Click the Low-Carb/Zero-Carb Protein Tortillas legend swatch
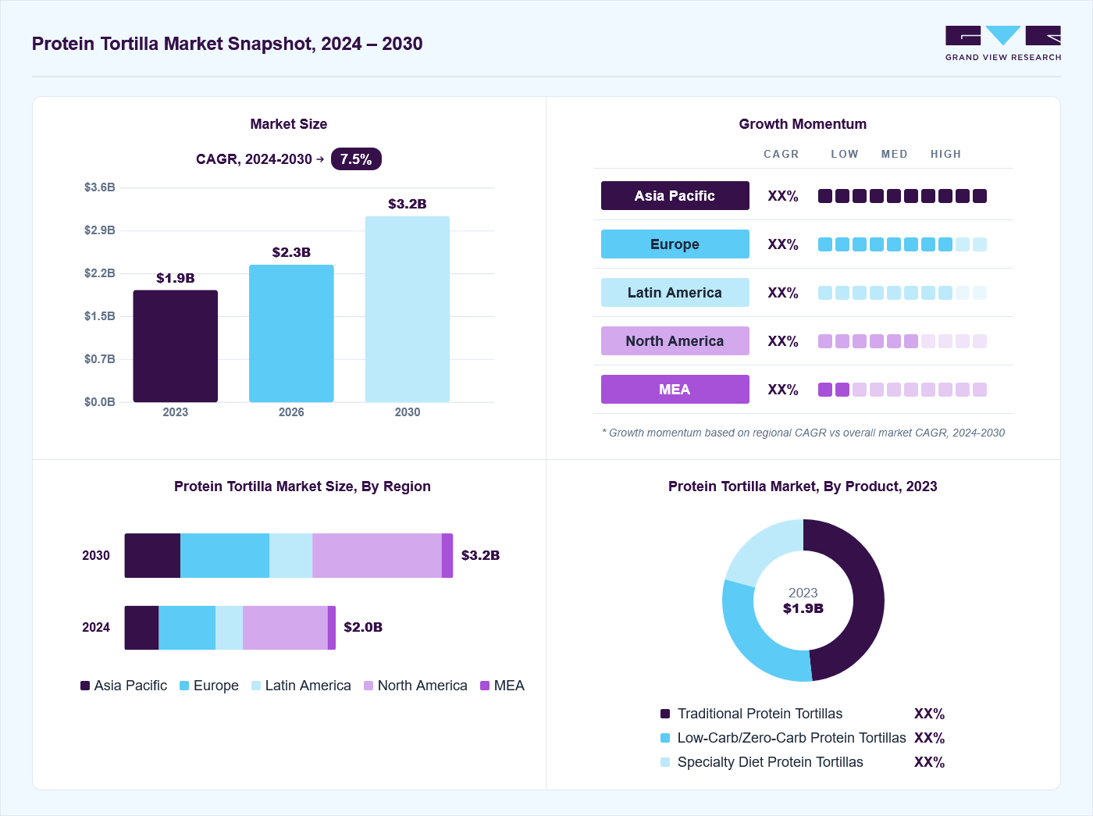1093x816 pixels. pyautogui.click(x=665, y=738)
